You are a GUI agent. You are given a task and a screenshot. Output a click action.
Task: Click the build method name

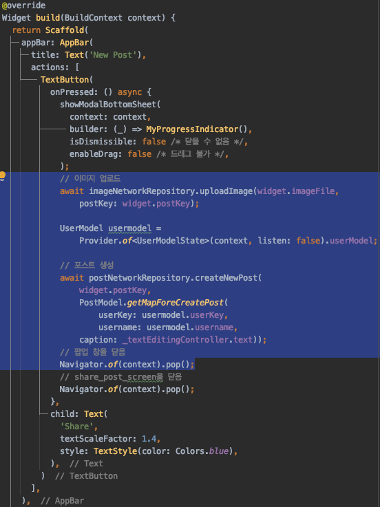coord(48,18)
